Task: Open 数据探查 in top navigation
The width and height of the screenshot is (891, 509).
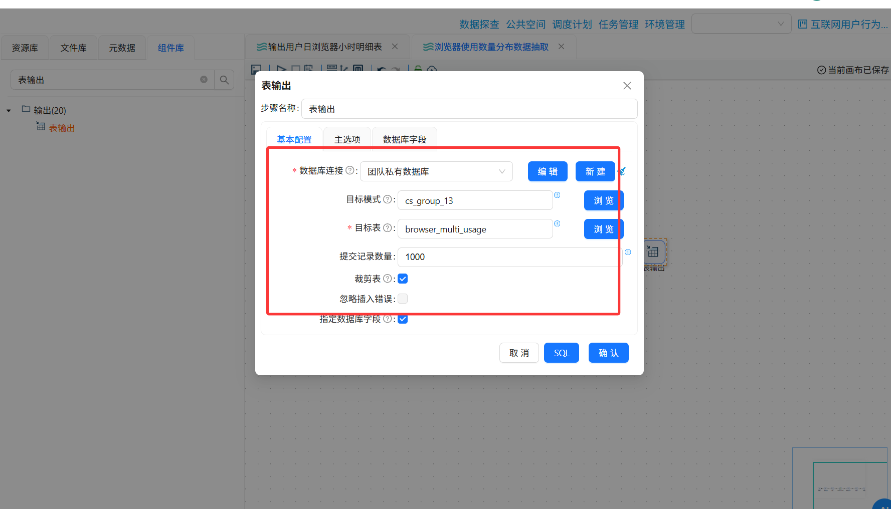Action: point(479,24)
